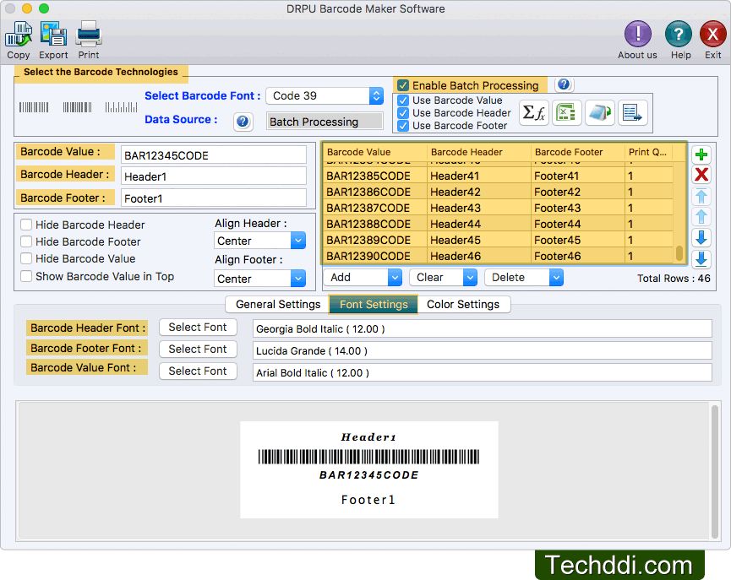Click the move row to bottom arrow
Viewport: 731px width, 580px height.
[701, 258]
